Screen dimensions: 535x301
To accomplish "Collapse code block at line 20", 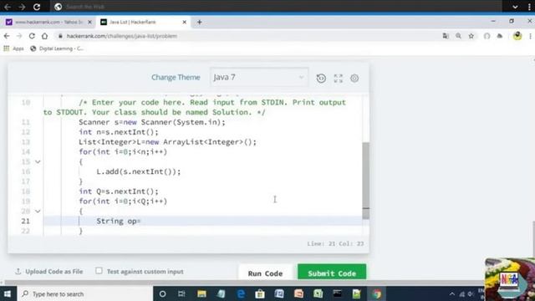I will pyautogui.click(x=38, y=212).
